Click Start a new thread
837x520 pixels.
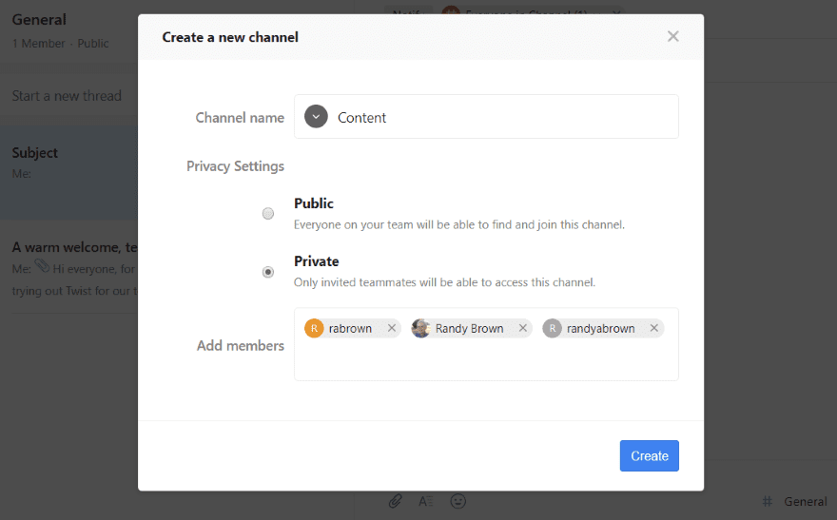[x=67, y=95]
